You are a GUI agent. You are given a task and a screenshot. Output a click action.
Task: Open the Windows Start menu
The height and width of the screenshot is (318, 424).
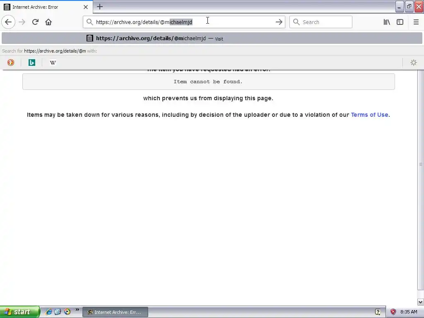19,312
